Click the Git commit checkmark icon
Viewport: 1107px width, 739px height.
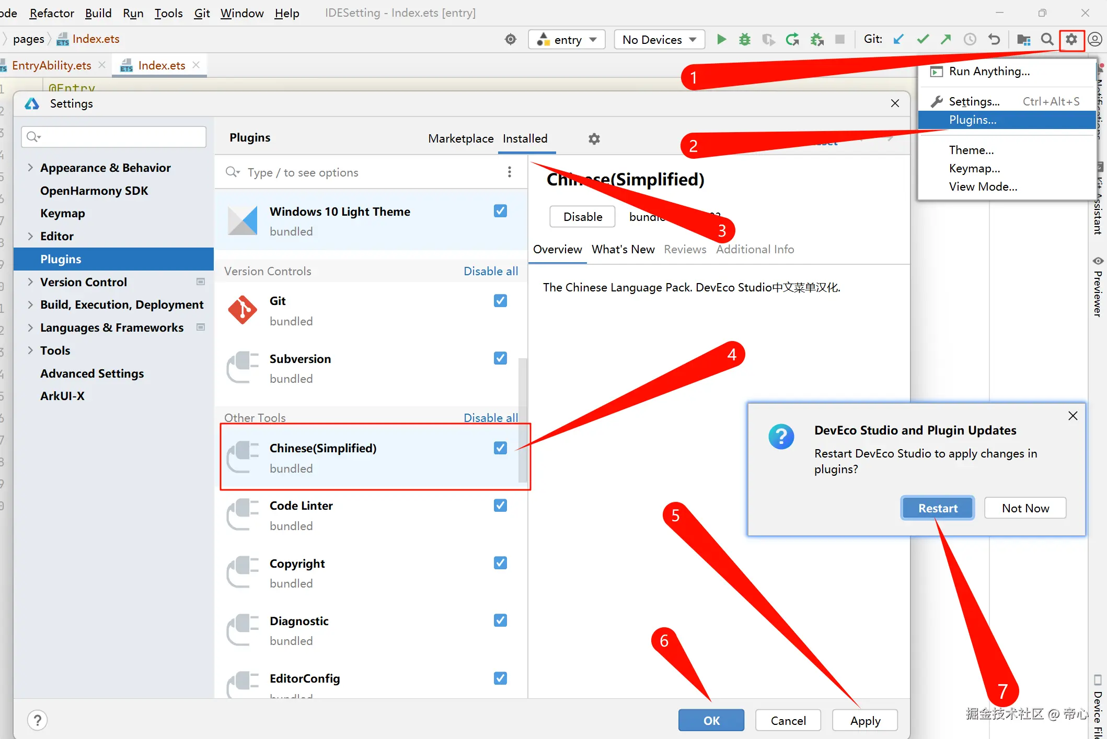tap(922, 39)
